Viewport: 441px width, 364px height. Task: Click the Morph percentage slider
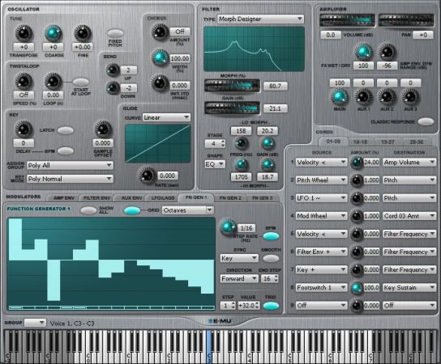[x=232, y=86]
